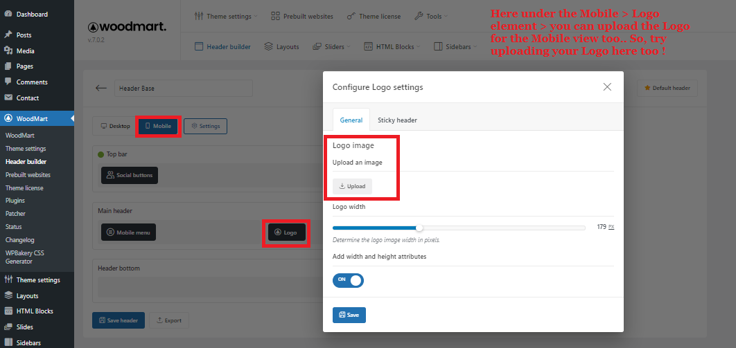Image resolution: width=736 pixels, height=348 pixels.
Task: Expand Theme settings top dropdown
Action: 226,16
